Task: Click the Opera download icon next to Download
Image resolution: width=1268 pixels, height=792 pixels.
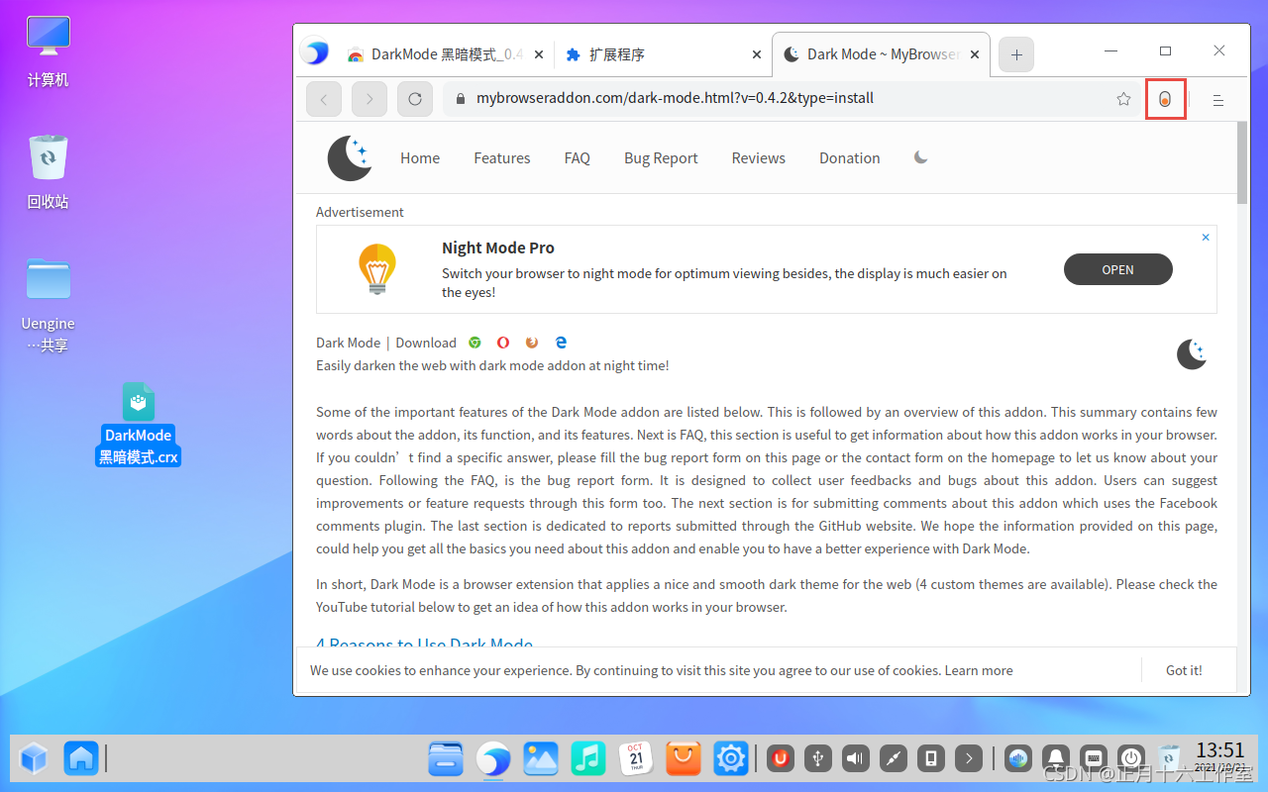Action: 503,343
